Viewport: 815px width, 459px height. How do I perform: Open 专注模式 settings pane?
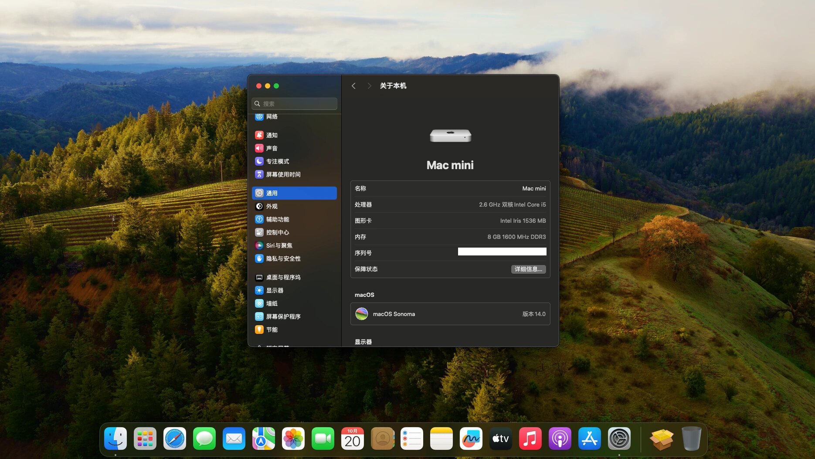click(294, 161)
